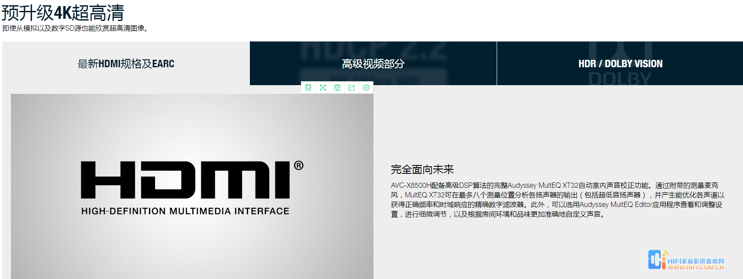This screenshot has height=279, width=743.
Task: Click the phone/tablet view icon above the HDMI image
Action: coord(308,87)
